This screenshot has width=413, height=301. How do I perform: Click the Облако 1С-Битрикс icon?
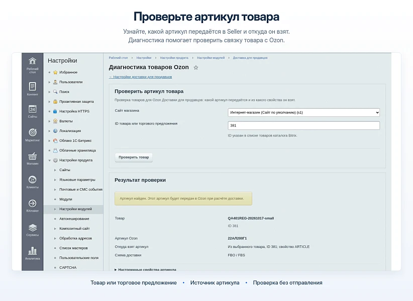coord(55,140)
